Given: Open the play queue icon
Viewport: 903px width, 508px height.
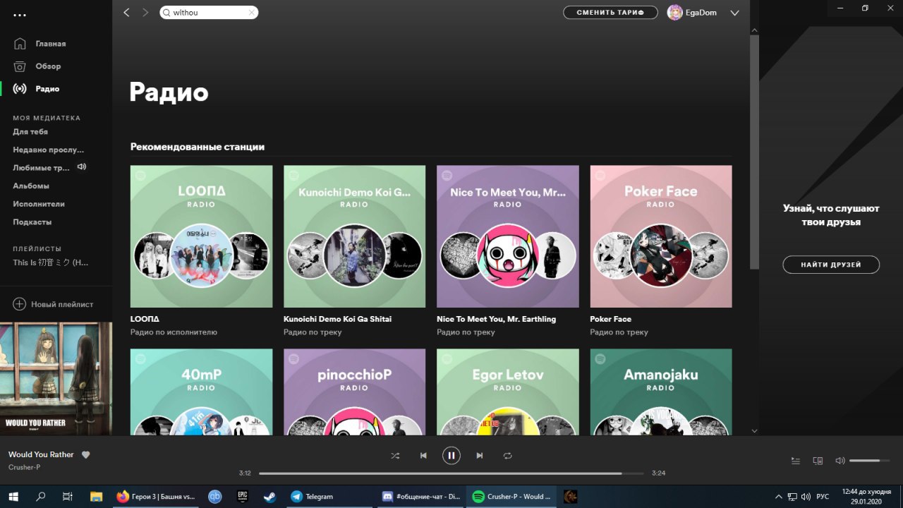Looking at the screenshot, I should click(x=796, y=461).
